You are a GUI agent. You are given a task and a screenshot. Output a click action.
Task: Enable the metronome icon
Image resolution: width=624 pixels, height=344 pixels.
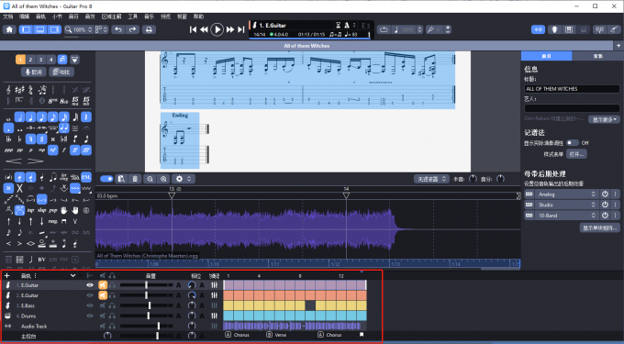[347, 25]
